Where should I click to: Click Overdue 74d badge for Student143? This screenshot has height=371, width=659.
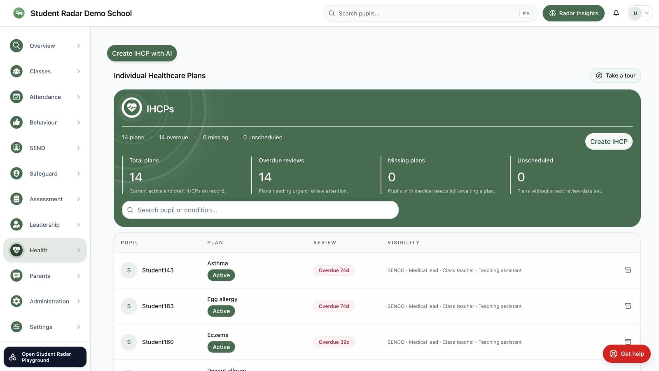pyautogui.click(x=334, y=270)
